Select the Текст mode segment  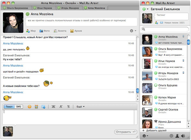(9, 107)
